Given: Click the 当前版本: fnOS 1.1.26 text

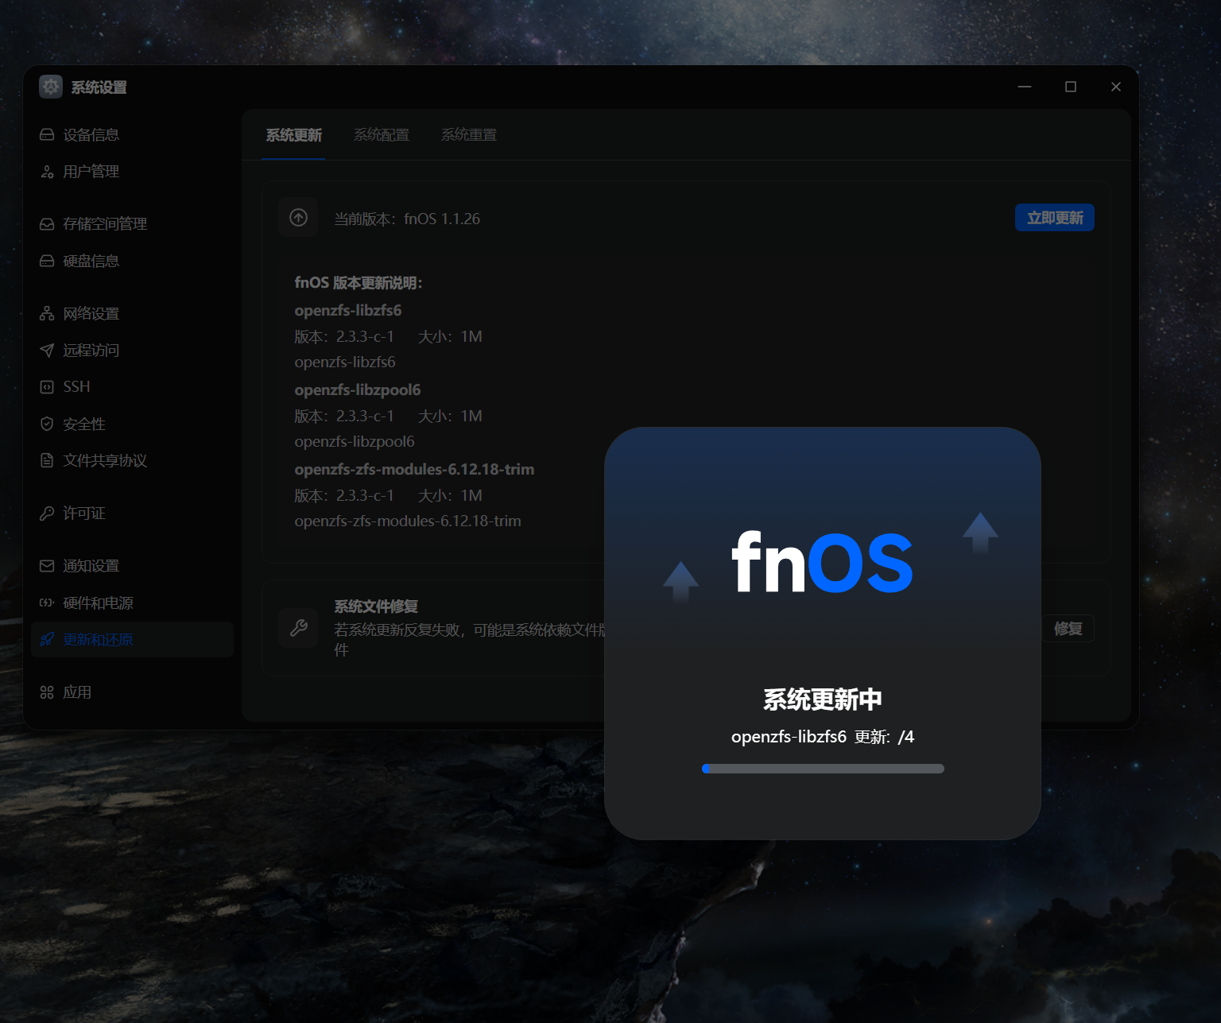Looking at the screenshot, I should [x=407, y=219].
